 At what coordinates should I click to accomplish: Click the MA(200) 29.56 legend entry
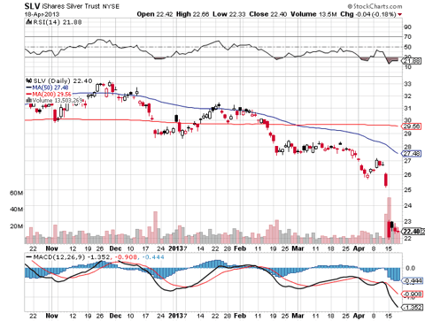point(51,94)
